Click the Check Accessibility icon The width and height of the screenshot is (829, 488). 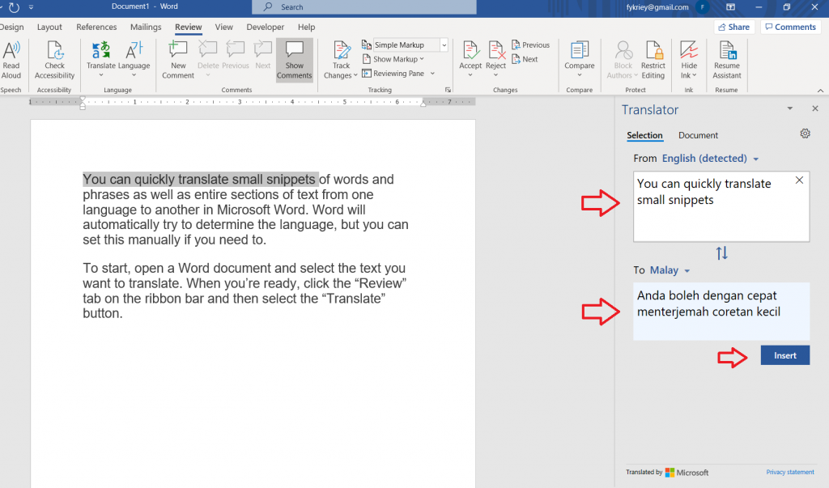pos(54,53)
